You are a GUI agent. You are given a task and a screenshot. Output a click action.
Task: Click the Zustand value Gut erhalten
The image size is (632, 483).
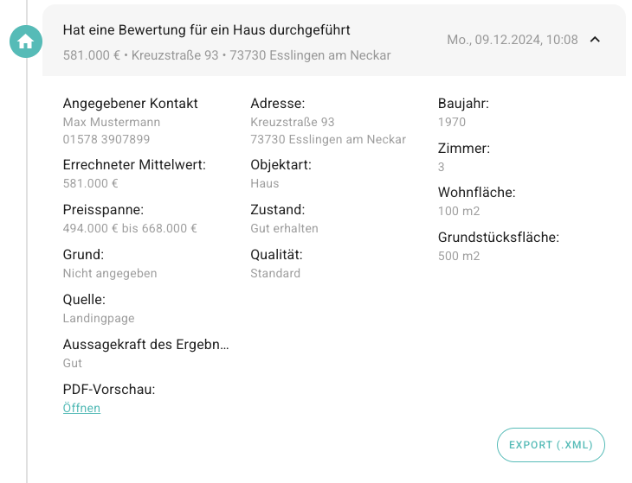click(284, 228)
